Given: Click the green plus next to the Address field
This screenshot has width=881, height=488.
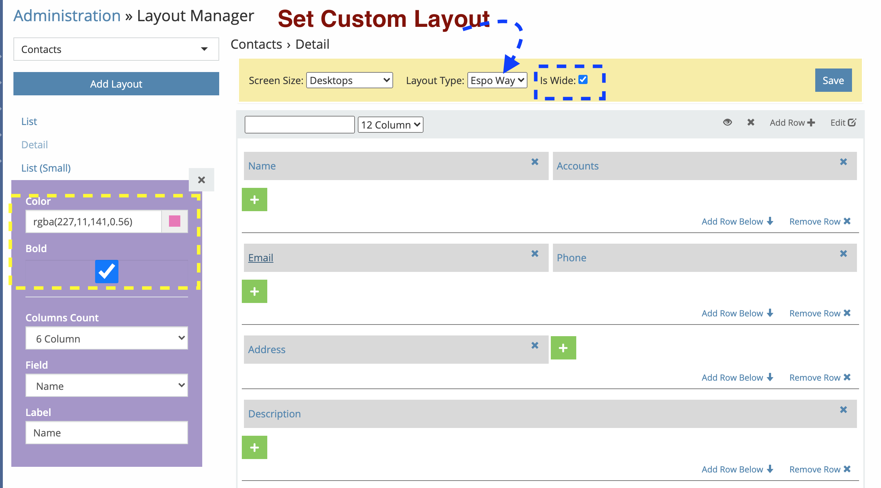Looking at the screenshot, I should pos(563,348).
